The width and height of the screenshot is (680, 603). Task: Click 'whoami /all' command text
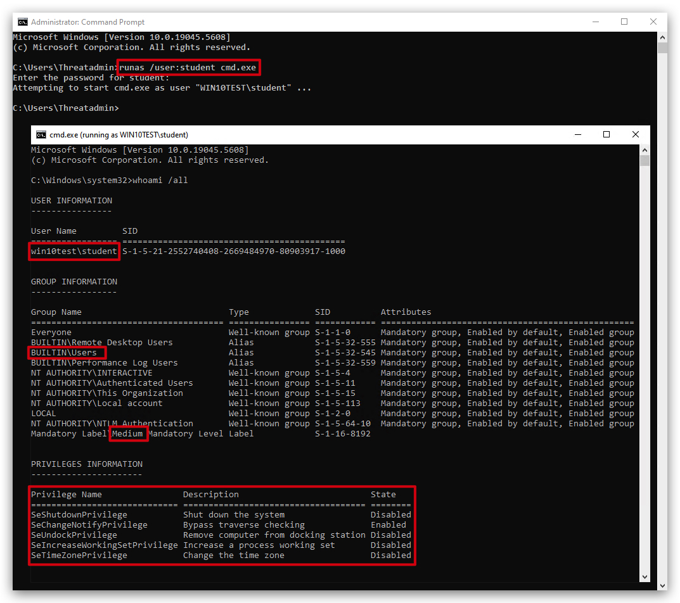coord(160,181)
